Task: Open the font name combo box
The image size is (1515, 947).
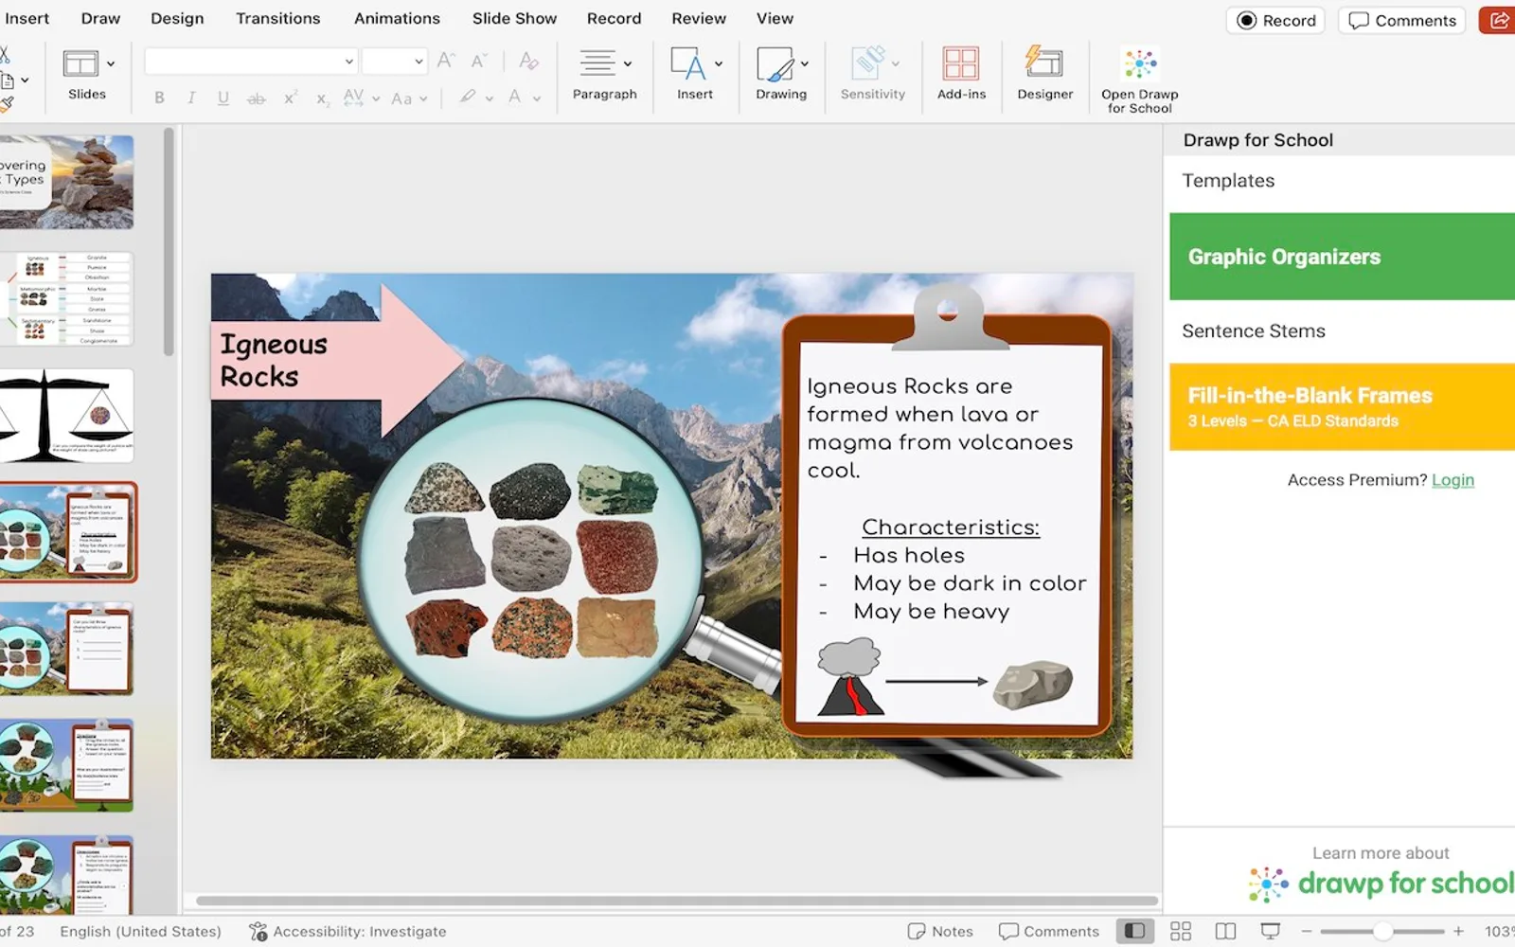Action: point(251,62)
